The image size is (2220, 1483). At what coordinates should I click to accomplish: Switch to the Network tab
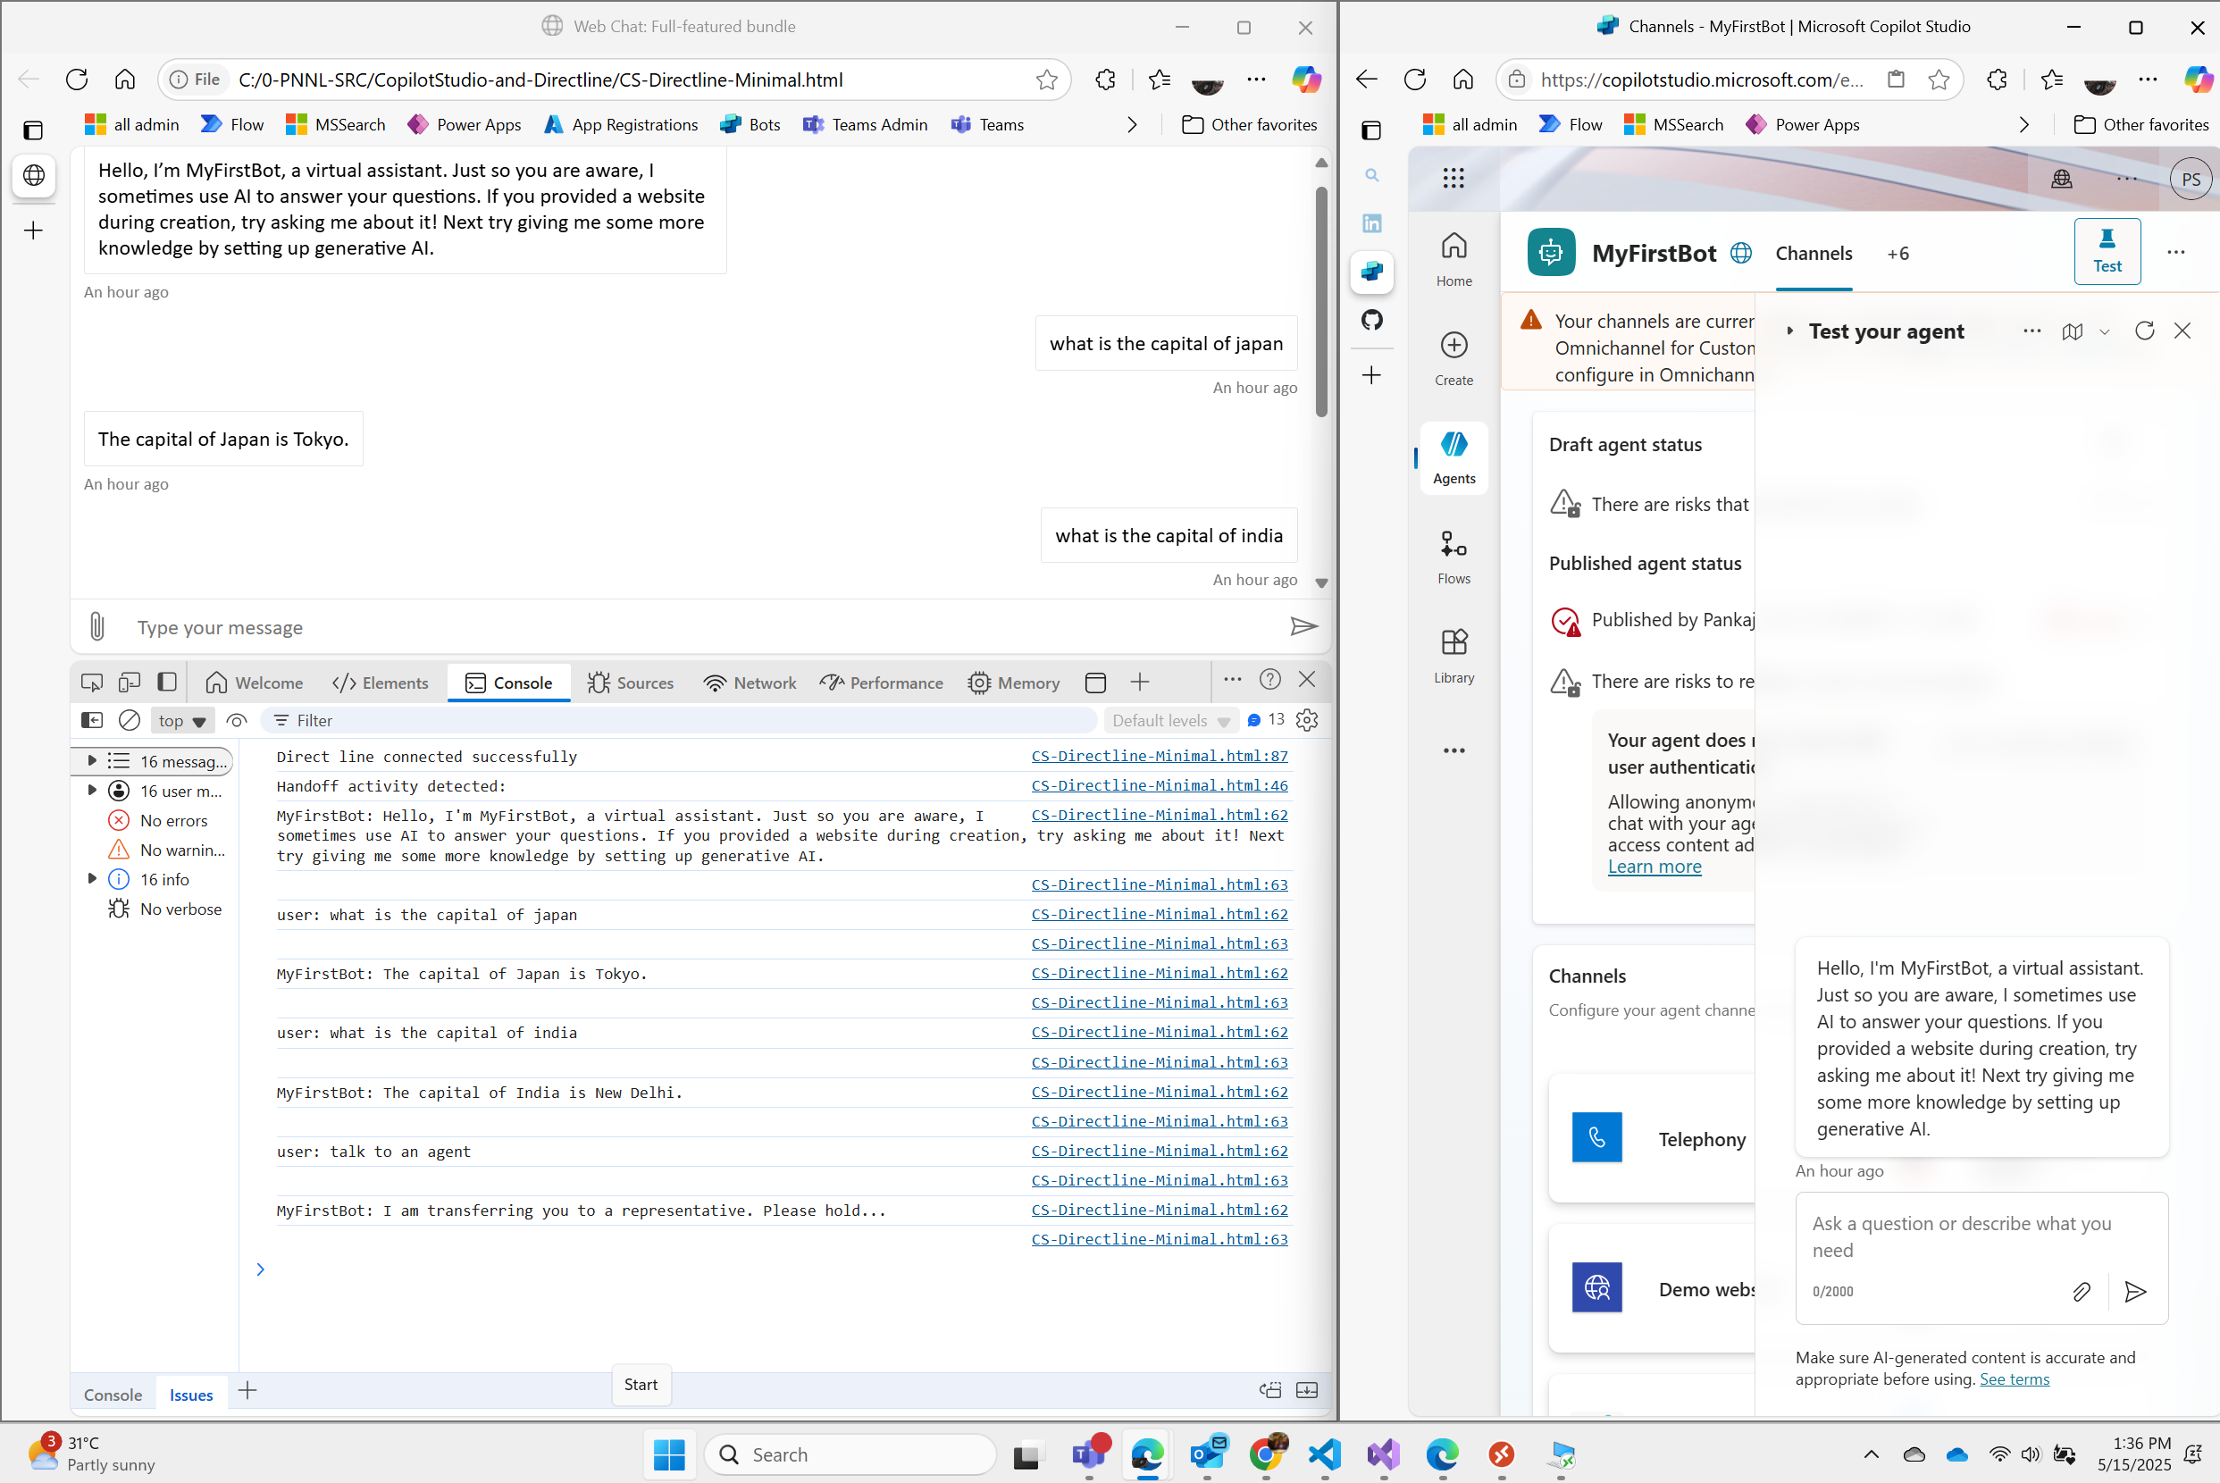tap(750, 682)
